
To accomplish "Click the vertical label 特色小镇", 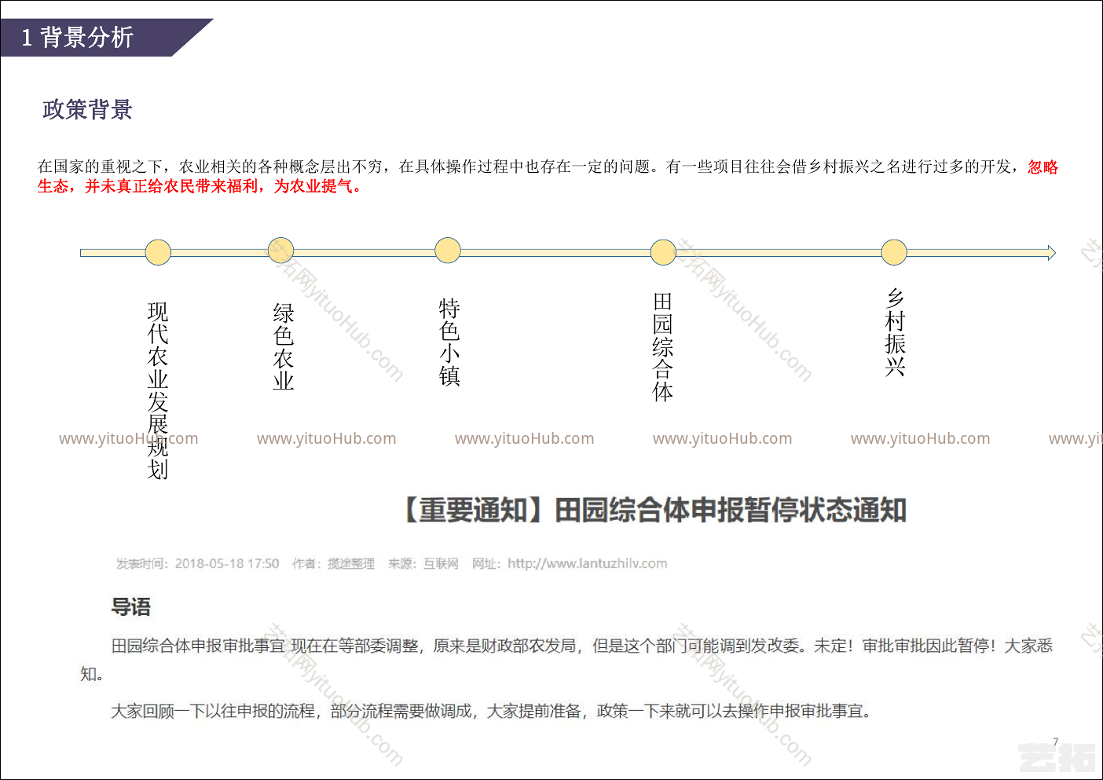I will [x=449, y=342].
